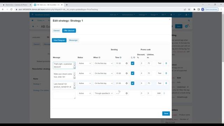The image size is (224, 126).
Task: Open time picker clock for 21:00
Action: pyautogui.click(x=127, y=83)
